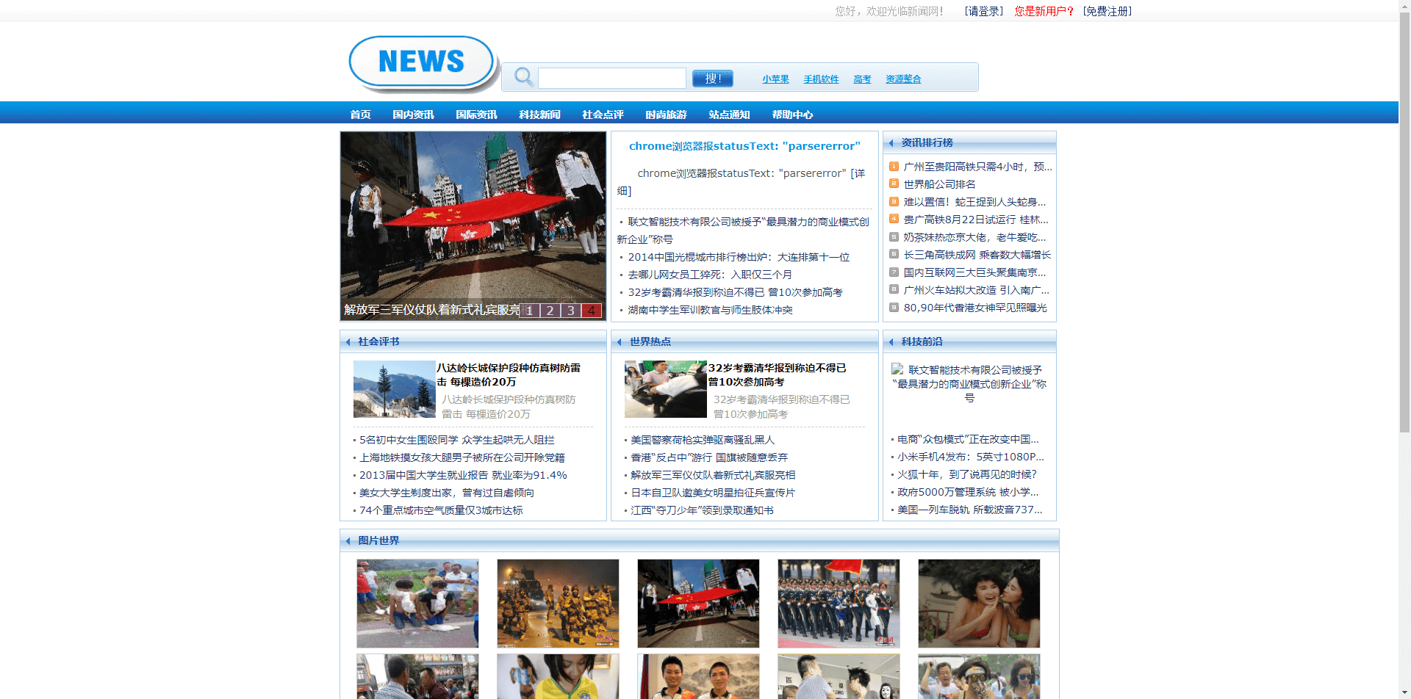Screen dimensions: 1411x699
Task: Open 国内资讯 navigation item
Action: coord(413,115)
